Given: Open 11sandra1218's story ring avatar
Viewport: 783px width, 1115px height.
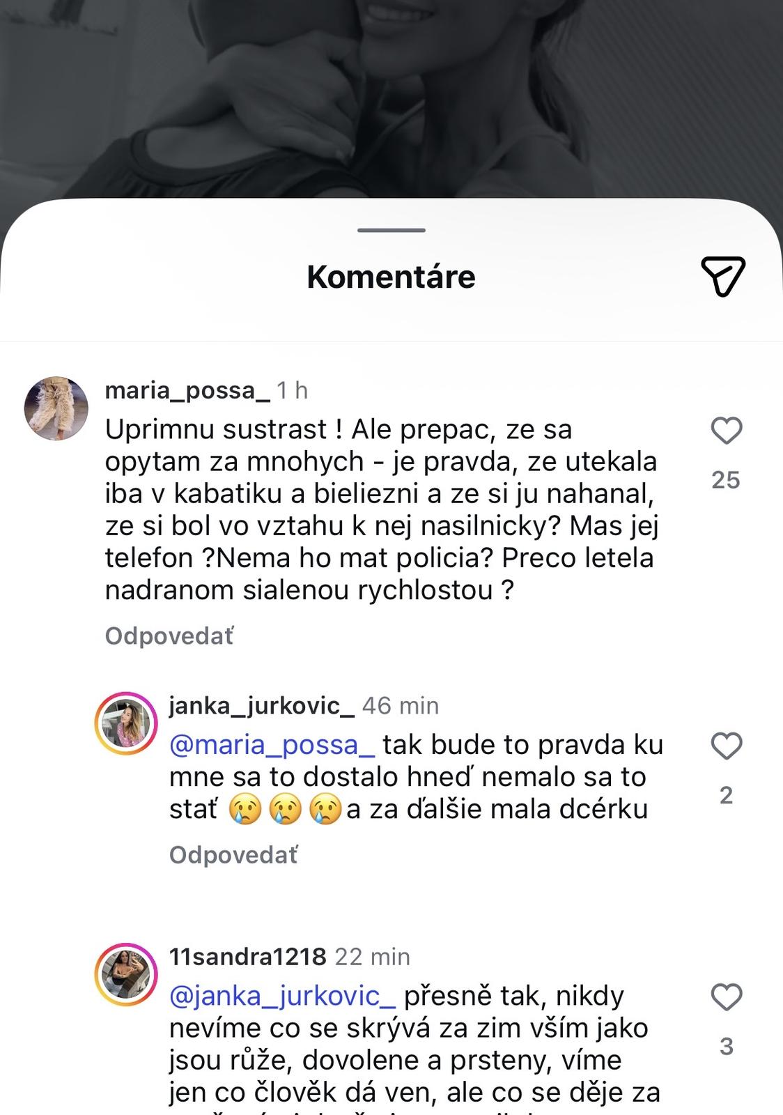Looking at the screenshot, I should [x=126, y=975].
